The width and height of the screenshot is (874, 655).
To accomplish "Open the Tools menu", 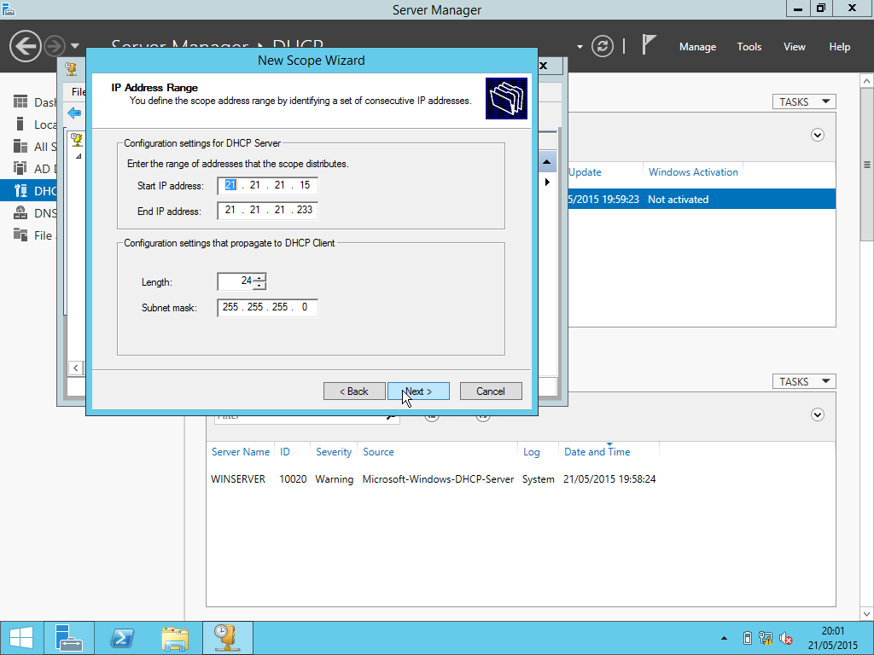I will click(x=749, y=47).
